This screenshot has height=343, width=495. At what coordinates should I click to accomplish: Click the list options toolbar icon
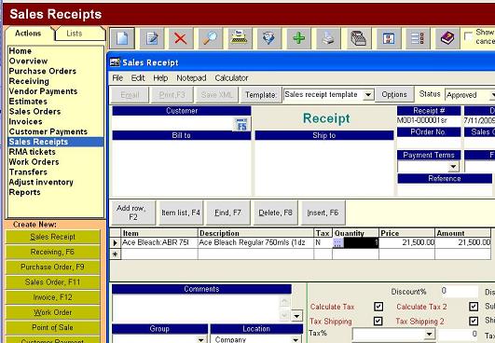click(418, 38)
